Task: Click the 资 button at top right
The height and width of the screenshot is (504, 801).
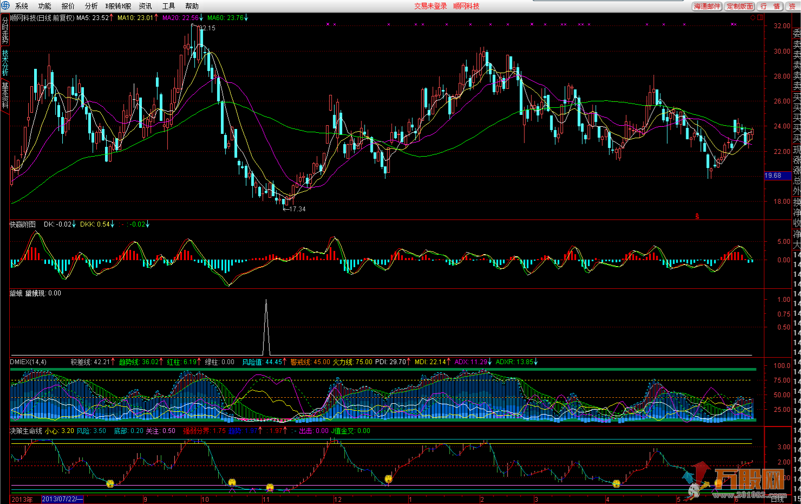Action: (x=792, y=6)
